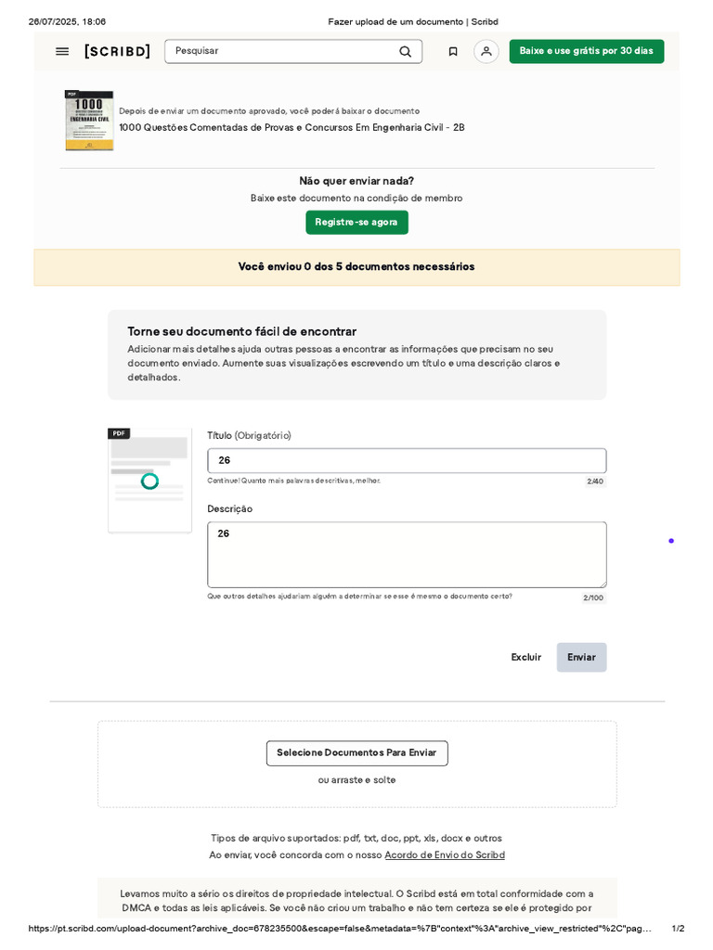Image resolution: width=713 pixels, height=950 pixels.
Task: Submit with the Enviar button
Action: (x=581, y=657)
